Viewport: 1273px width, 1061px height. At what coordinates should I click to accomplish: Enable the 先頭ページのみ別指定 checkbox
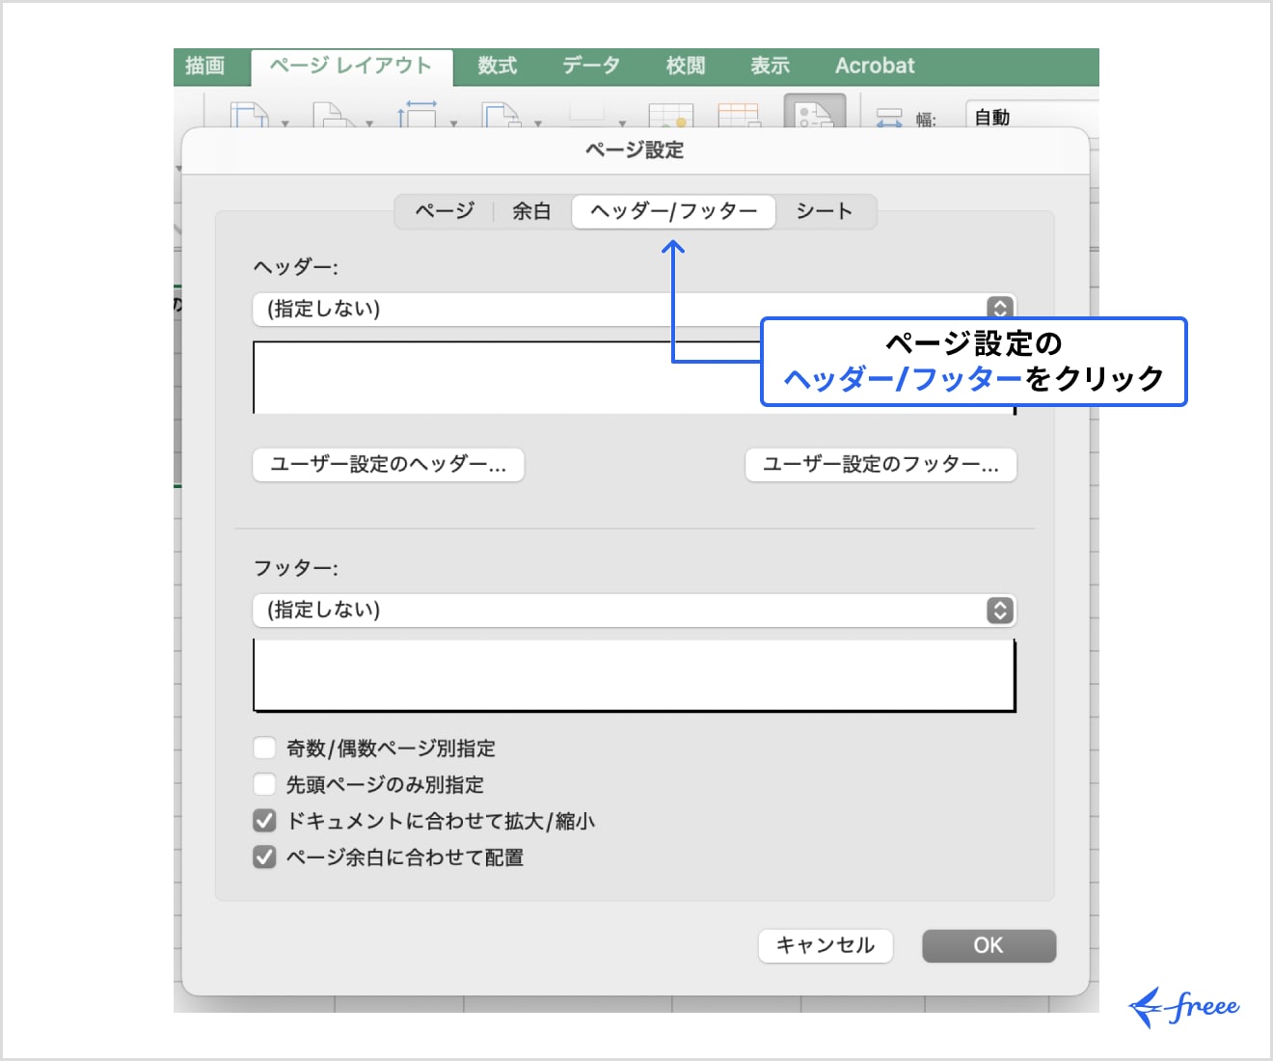pyautogui.click(x=263, y=783)
